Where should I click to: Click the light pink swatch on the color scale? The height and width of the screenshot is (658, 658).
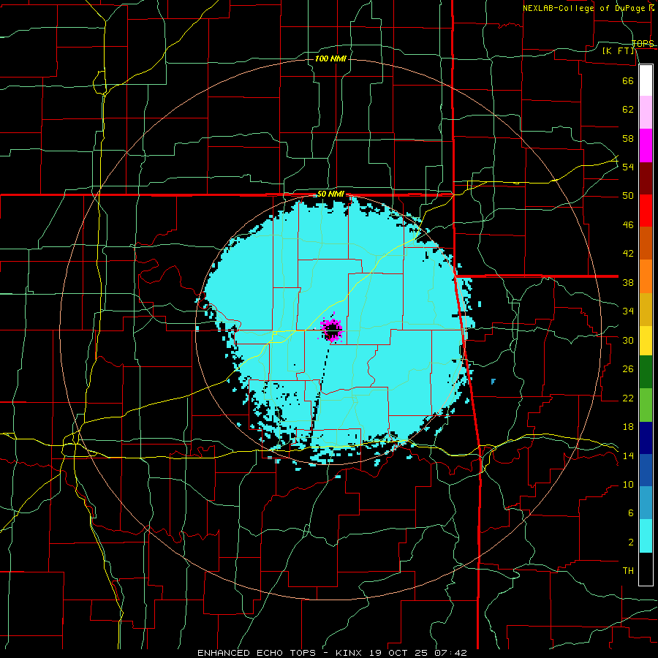pos(646,113)
